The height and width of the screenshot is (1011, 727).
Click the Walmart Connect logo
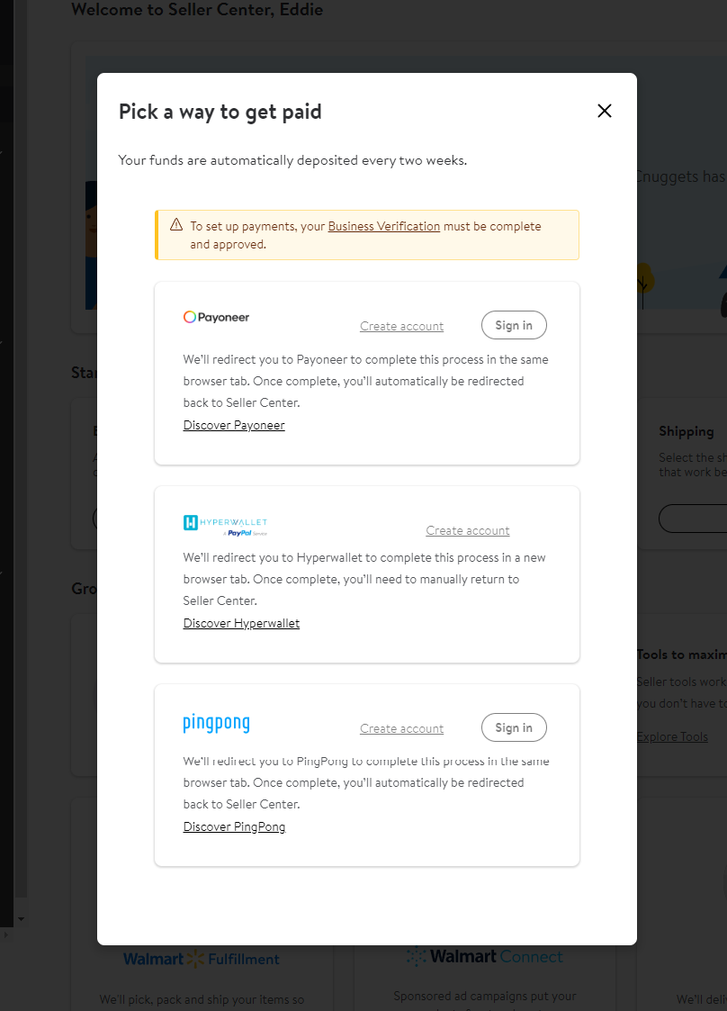click(x=485, y=956)
